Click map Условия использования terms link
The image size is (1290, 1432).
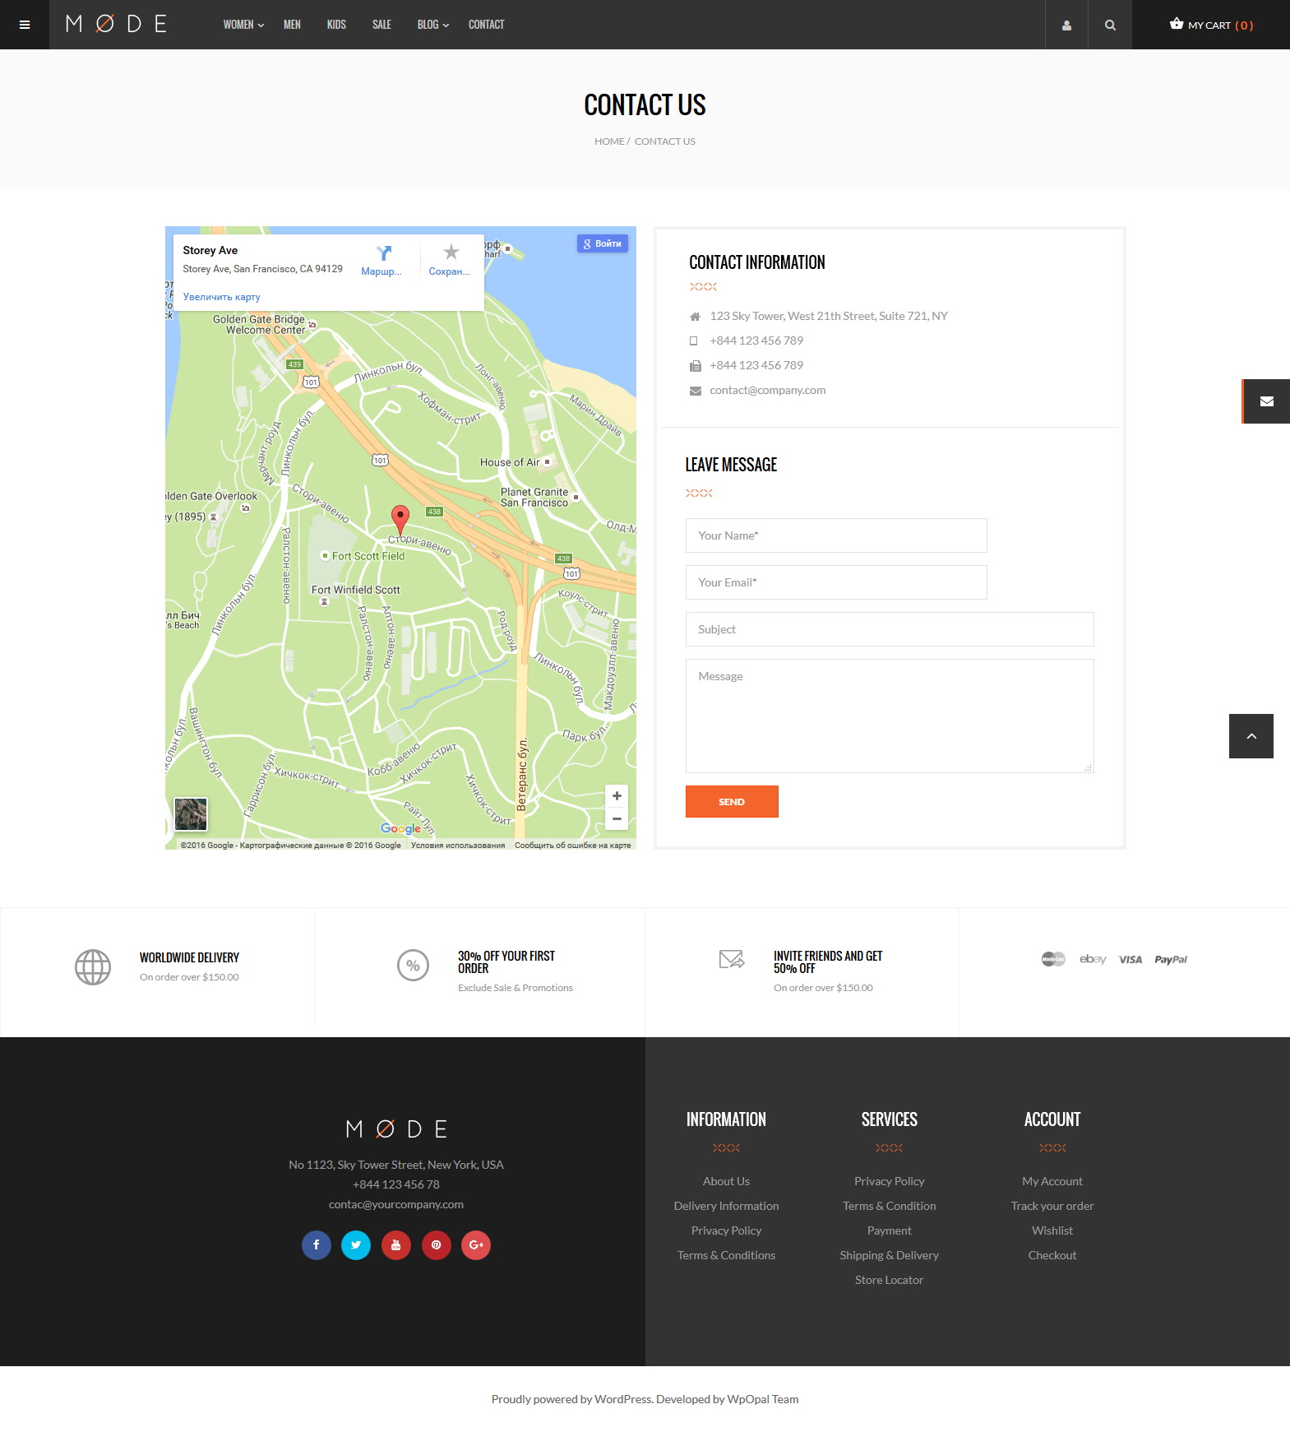[x=458, y=846]
